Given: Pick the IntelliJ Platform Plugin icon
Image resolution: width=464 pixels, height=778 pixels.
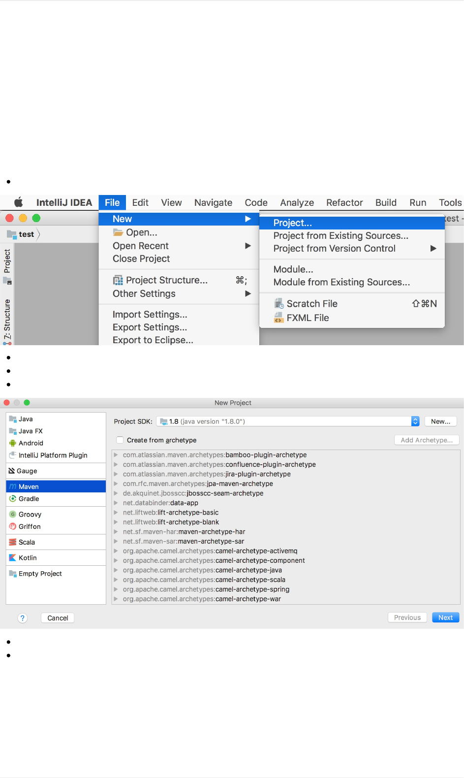Looking at the screenshot, I should click(x=13, y=455).
